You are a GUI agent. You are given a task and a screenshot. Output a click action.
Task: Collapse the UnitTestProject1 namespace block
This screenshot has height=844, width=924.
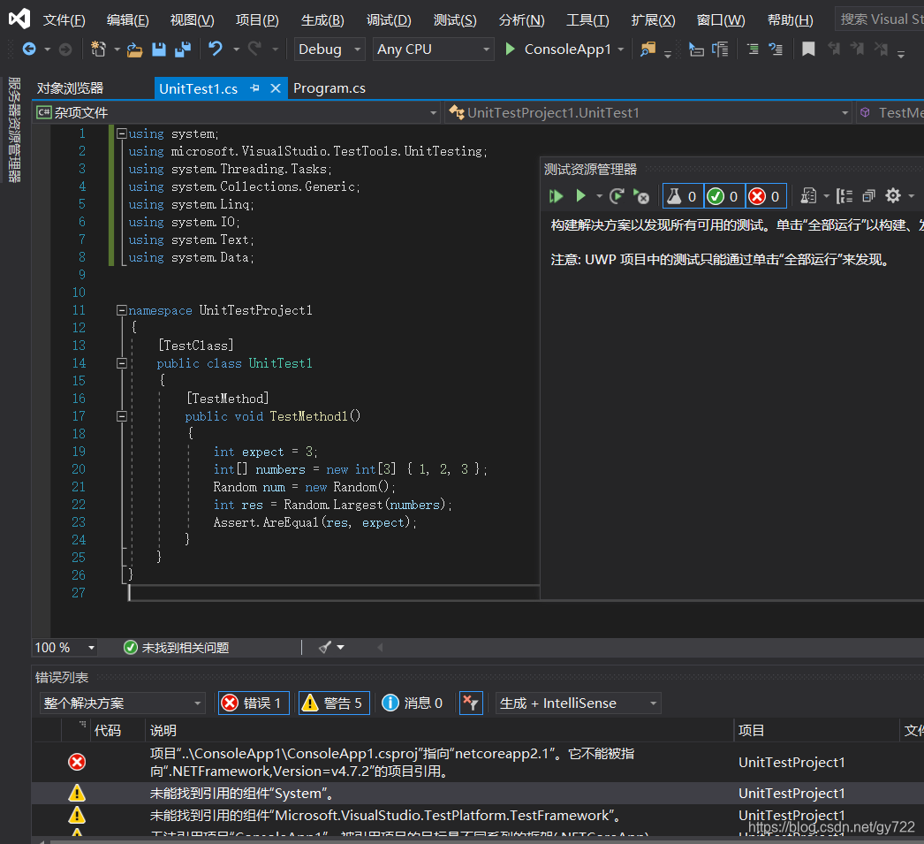pyautogui.click(x=122, y=310)
